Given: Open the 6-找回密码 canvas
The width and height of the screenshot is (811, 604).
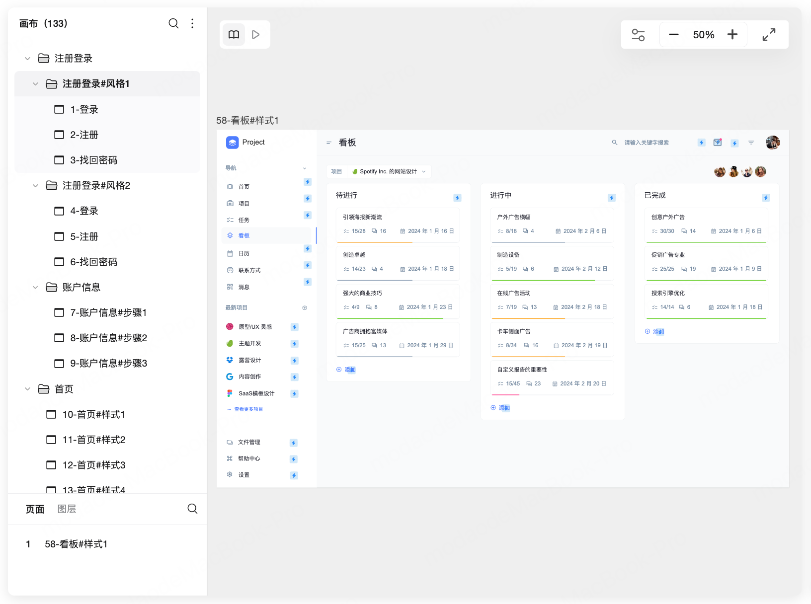Looking at the screenshot, I should [x=107, y=262].
